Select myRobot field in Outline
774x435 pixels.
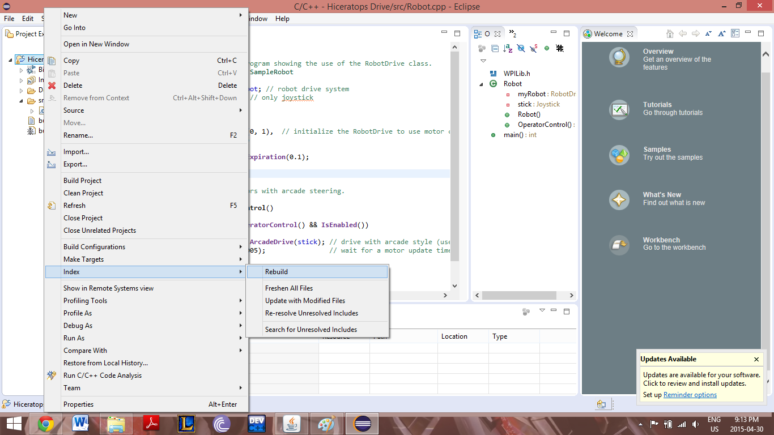[546, 94]
